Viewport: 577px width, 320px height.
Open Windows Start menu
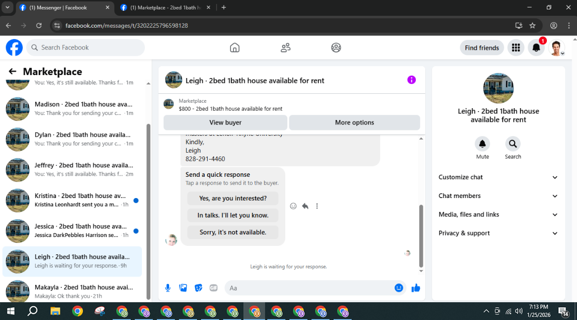(x=11, y=311)
